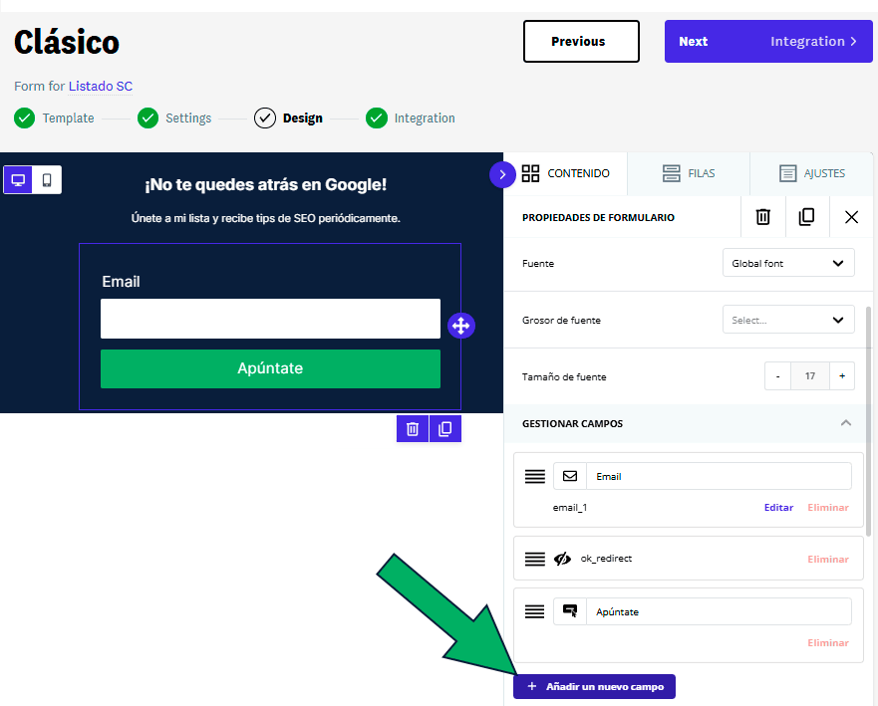Image resolution: width=878 pixels, height=706 pixels.
Task: Close the form properties panel
Action: (x=851, y=217)
